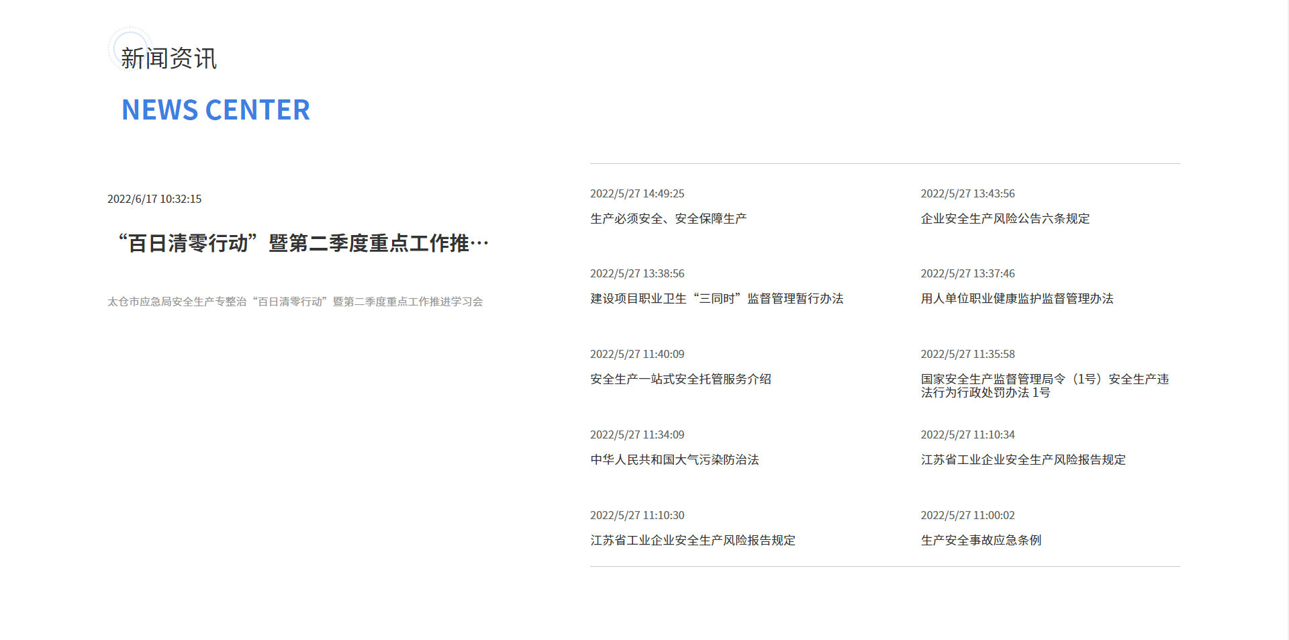1289x640 pixels.
Task: Open the featured article summary about 太仓市应急局
Action: 296,302
